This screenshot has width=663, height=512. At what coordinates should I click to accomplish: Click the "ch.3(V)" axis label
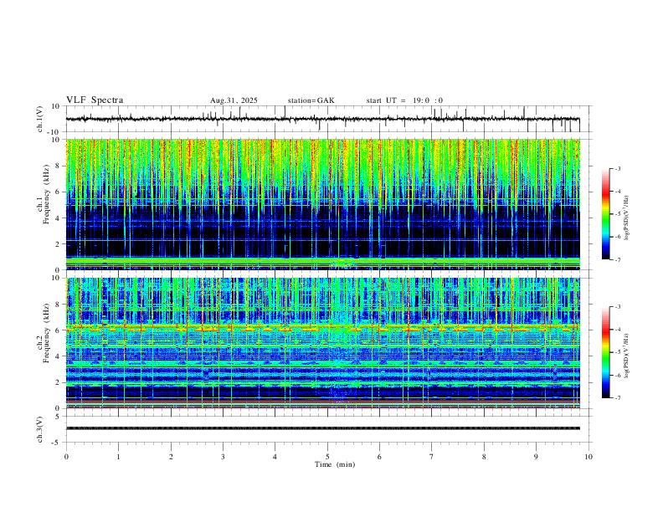click(40, 430)
